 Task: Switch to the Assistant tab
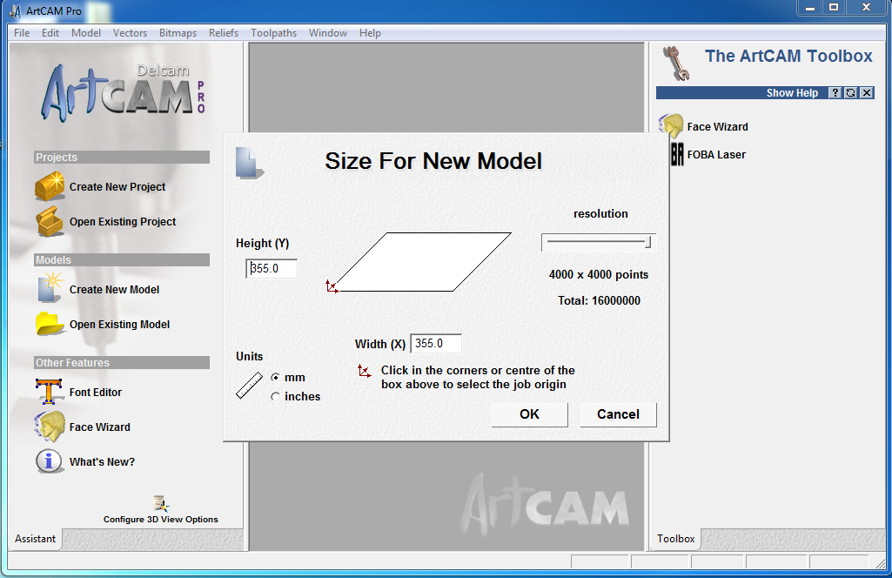[36, 539]
